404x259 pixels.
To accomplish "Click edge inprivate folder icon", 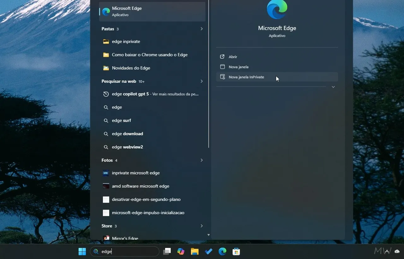I will pyautogui.click(x=106, y=41).
